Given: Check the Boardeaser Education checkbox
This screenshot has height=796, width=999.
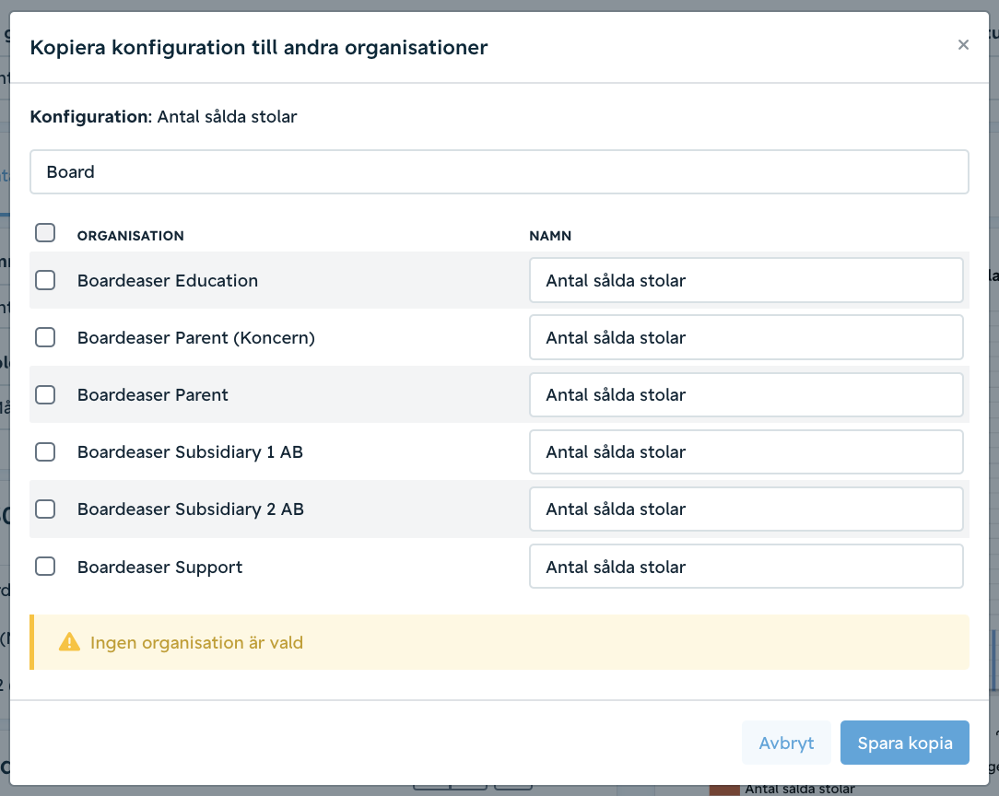Looking at the screenshot, I should click(x=45, y=280).
